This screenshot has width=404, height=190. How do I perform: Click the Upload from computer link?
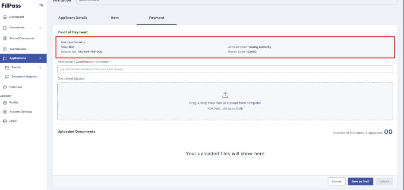click(244, 103)
